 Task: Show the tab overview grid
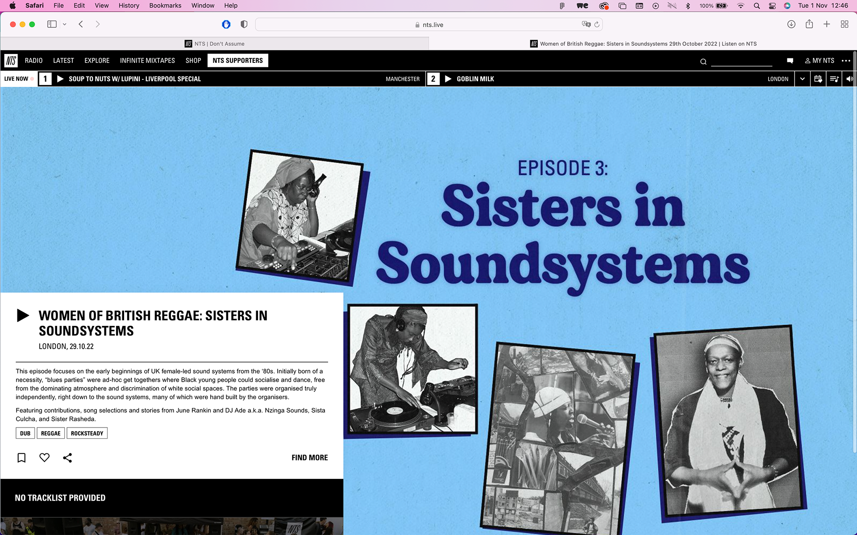[845, 24]
